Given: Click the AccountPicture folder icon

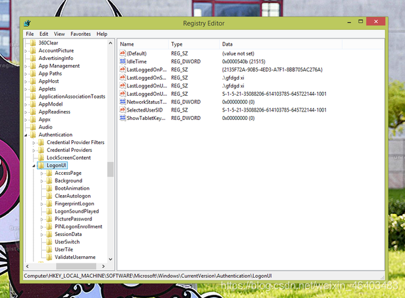Looking at the screenshot, I should click(33, 50).
